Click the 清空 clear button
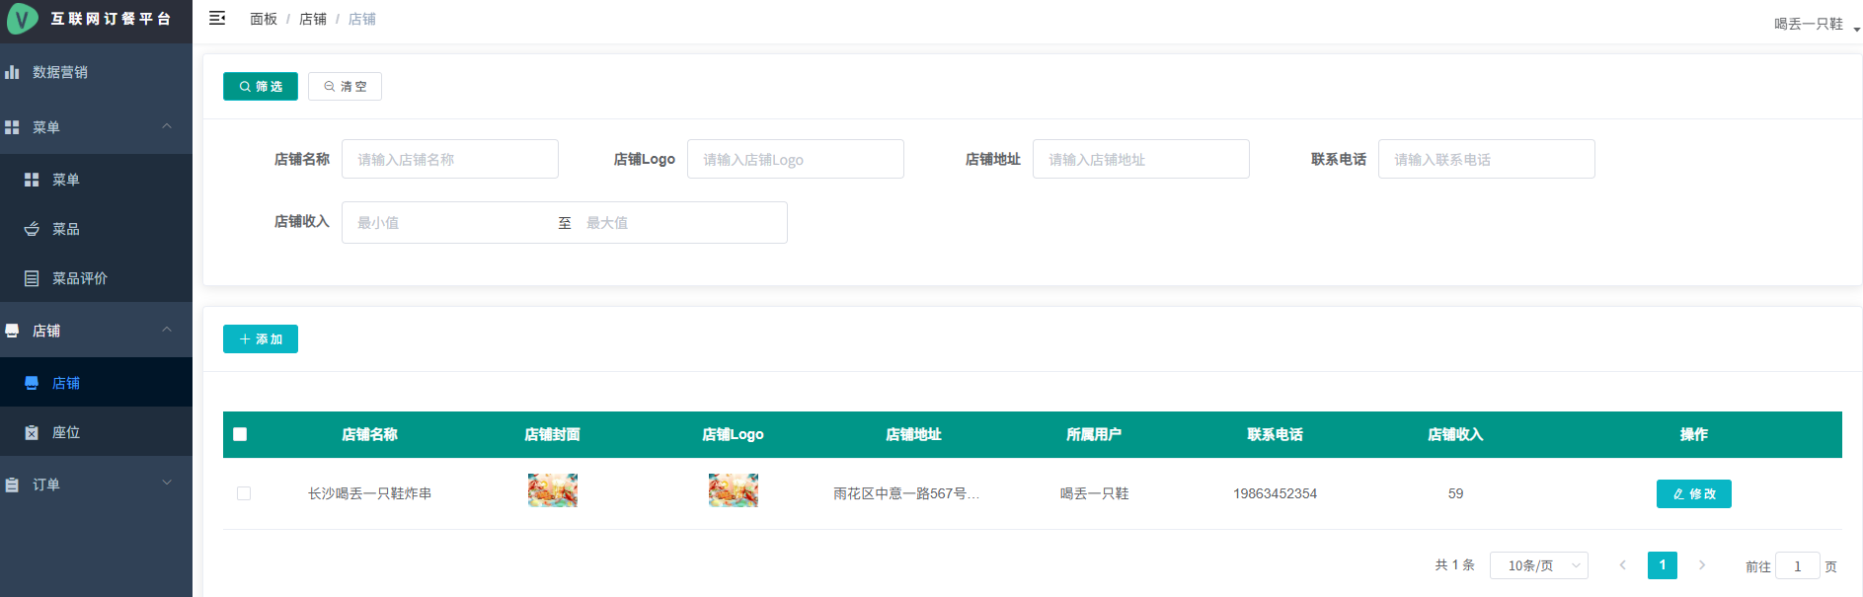 (x=345, y=87)
